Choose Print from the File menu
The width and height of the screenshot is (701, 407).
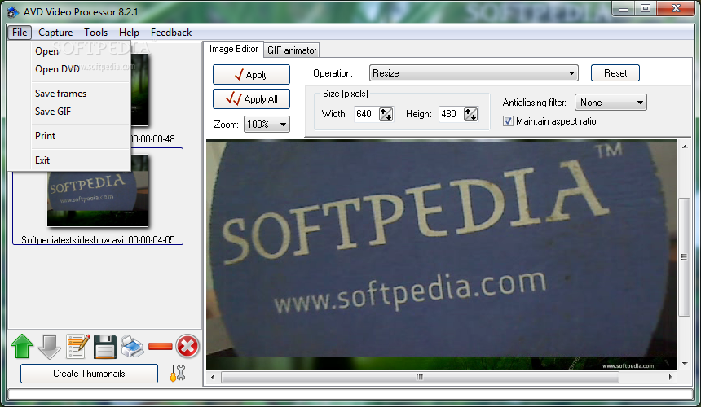[x=69, y=136]
